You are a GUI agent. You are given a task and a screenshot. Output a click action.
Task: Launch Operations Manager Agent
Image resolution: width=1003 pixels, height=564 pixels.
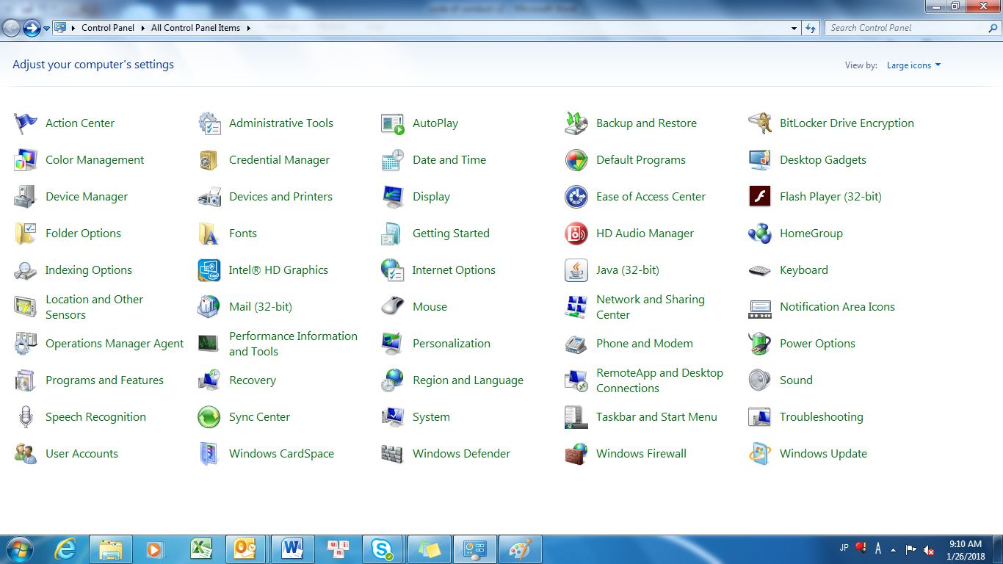click(x=115, y=343)
